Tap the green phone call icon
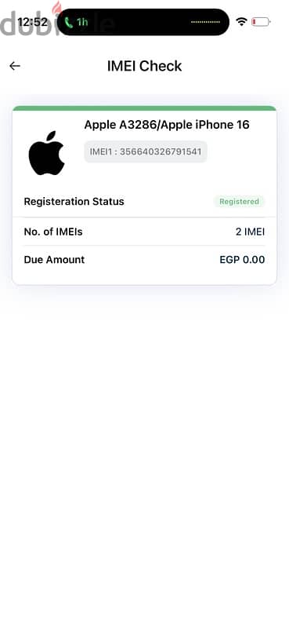 point(69,23)
